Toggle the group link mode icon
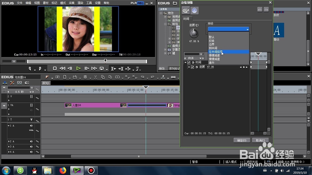The height and width of the screenshot is (175, 312). click(x=19, y=83)
